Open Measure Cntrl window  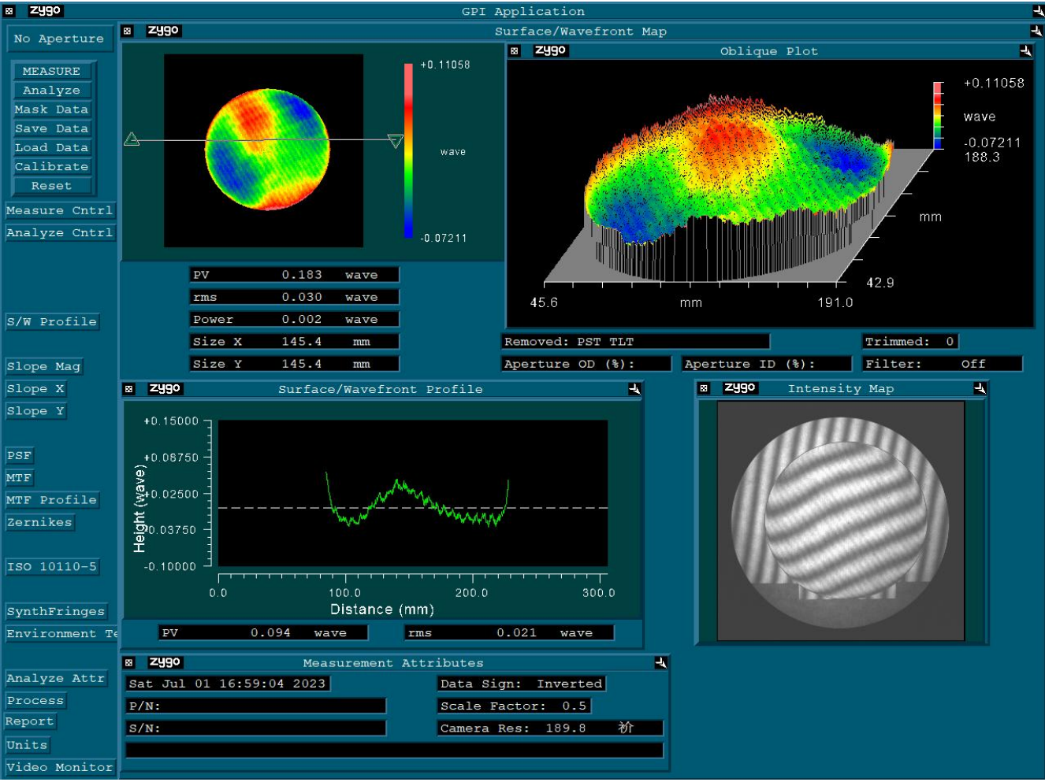(60, 210)
